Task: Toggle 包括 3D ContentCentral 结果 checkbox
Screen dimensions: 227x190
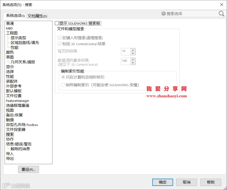Action: click(x=60, y=44)
